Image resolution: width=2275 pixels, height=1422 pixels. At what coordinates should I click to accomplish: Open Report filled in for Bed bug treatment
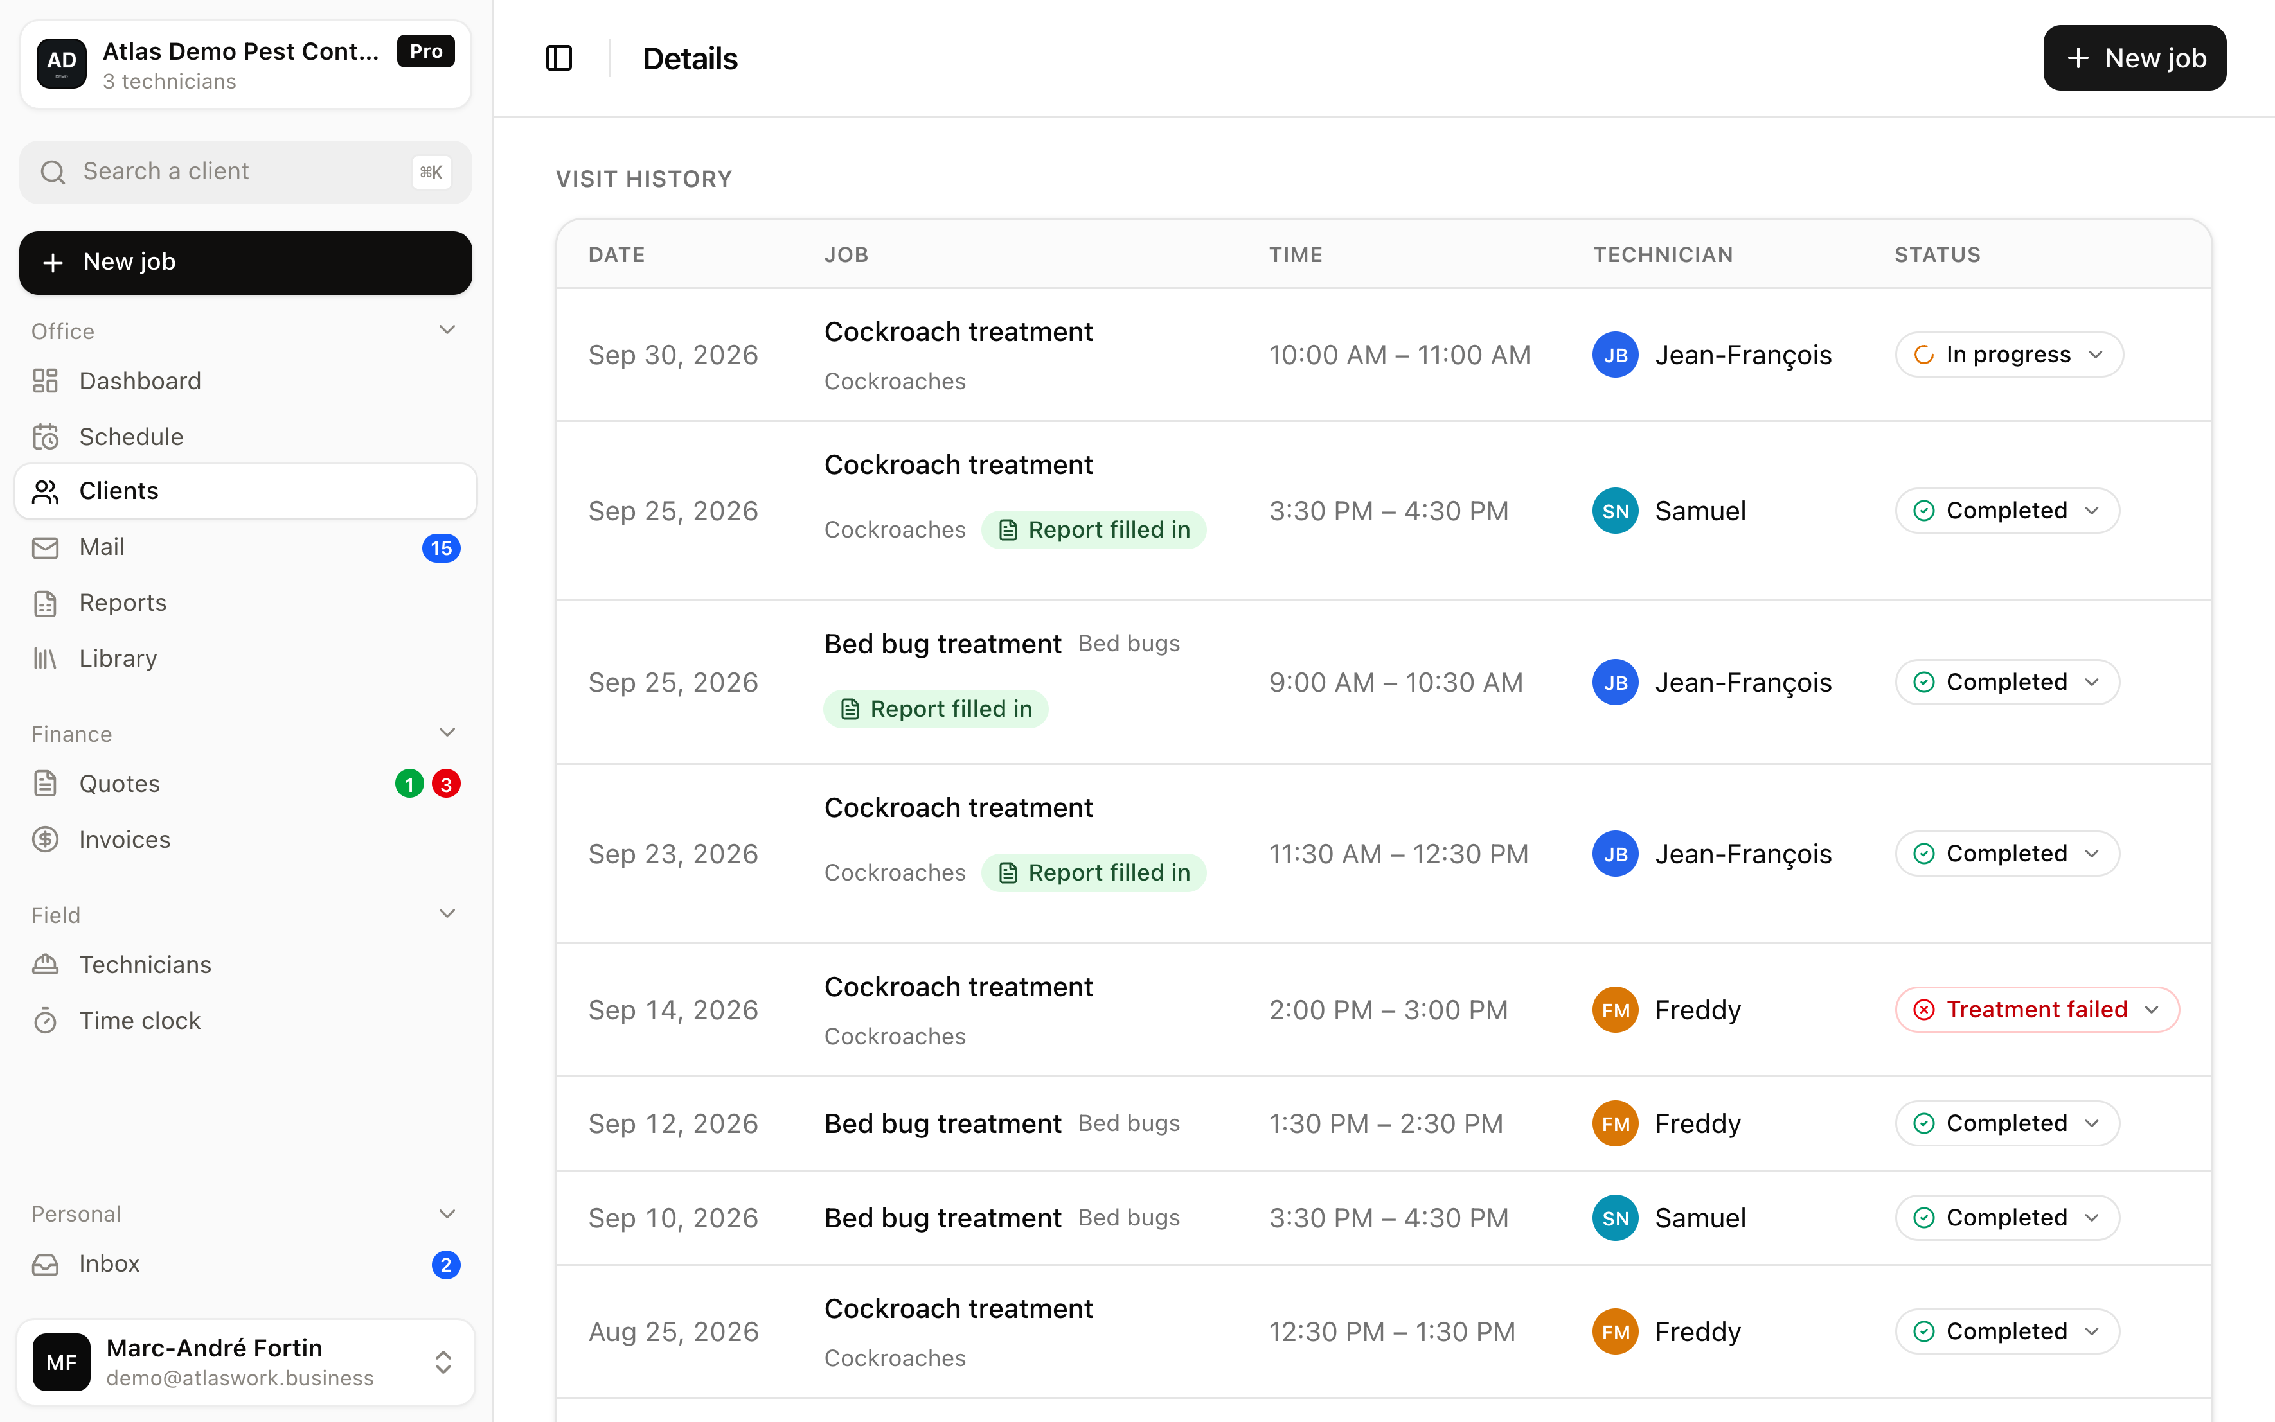pyautogui.click(x=935, y=708)
